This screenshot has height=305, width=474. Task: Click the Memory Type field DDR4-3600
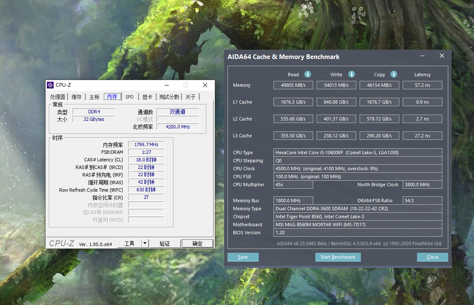(x=358, y=209)
